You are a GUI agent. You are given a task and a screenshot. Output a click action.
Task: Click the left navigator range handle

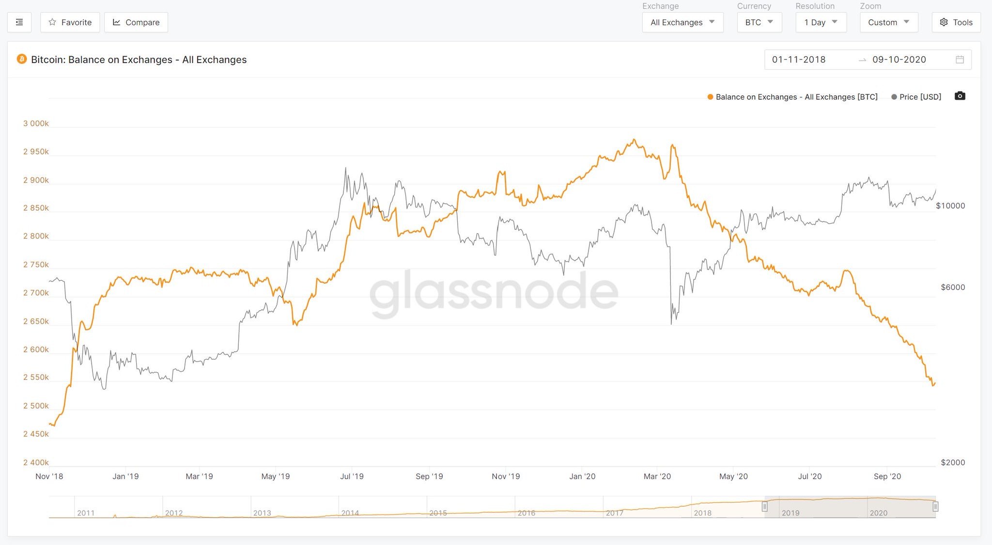click(x=764, y=507)
